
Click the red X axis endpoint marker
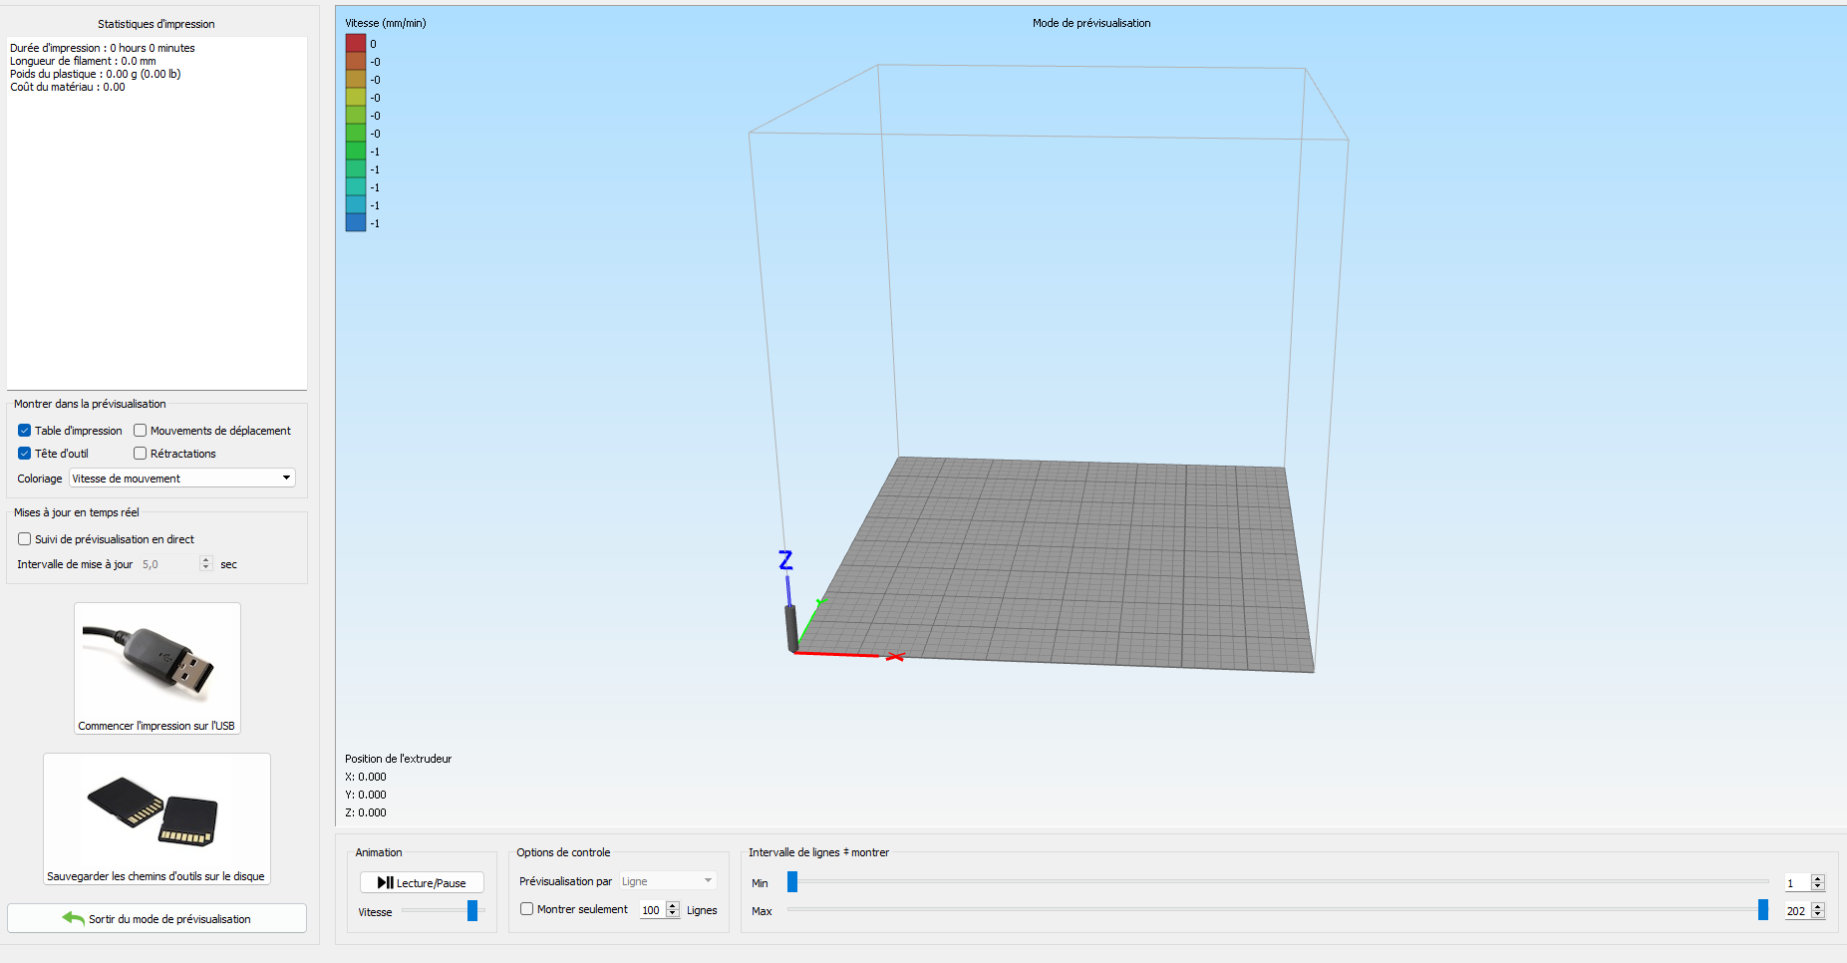coord(895,656)
